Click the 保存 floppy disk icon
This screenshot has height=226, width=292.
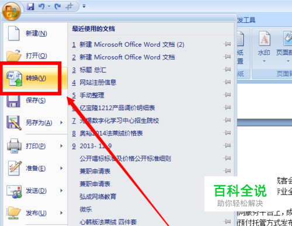pyautogui.click(x=13, y=101)
